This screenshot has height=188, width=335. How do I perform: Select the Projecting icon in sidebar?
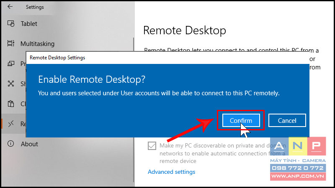pyautogui.click(x=11, y=64)
